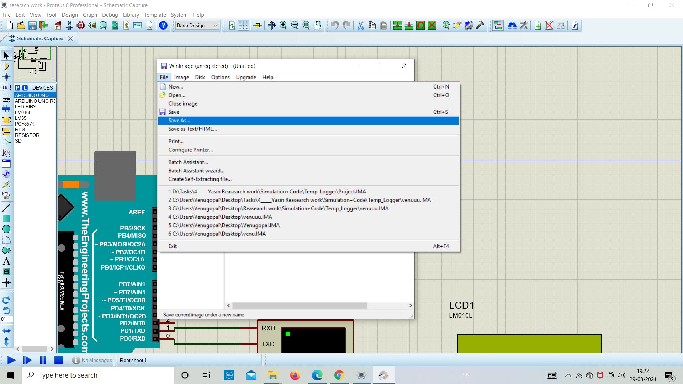Open the Base Design variant dropdown

coord(197,25)
